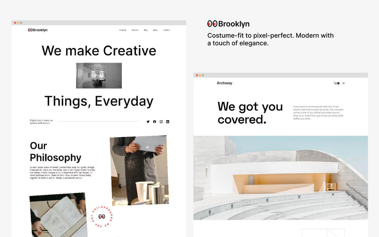This screenshot has width=379, height=237.
Task: Open the Archway hamburger menu
Action: [343, 83]
